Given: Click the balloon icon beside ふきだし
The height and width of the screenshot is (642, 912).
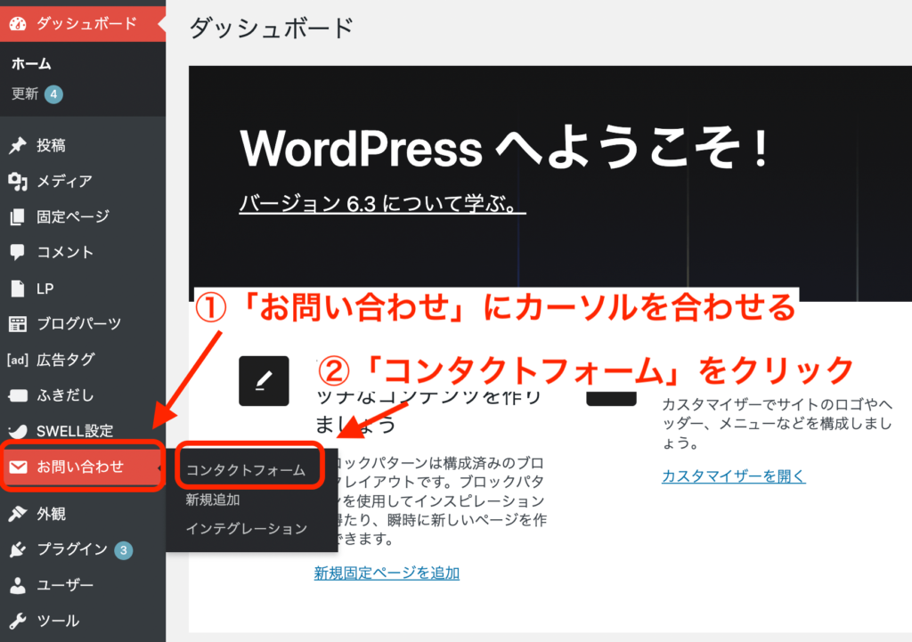Looking at the screenshot, I should tap(18, 395).
